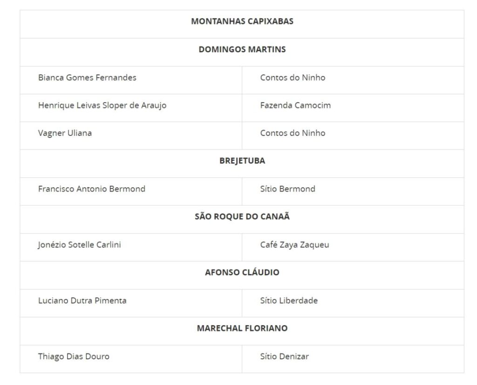477x385 pixels.
Task: Select the Fazenda Camocim cell
Action: [x=295, y=105]
